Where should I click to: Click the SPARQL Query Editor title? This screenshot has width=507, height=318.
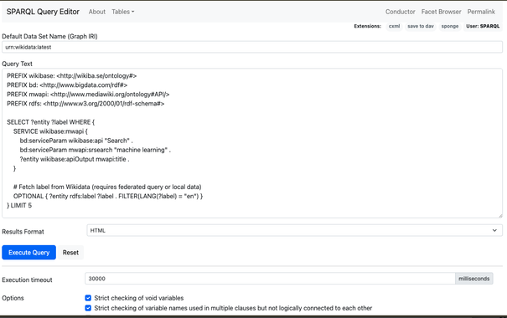pos(43,12)
